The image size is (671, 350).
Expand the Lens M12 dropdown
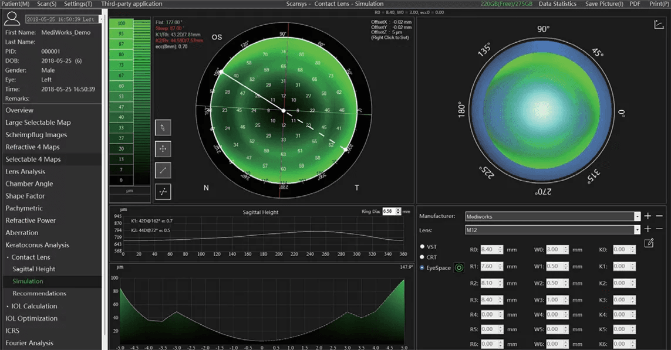point(637,230)
